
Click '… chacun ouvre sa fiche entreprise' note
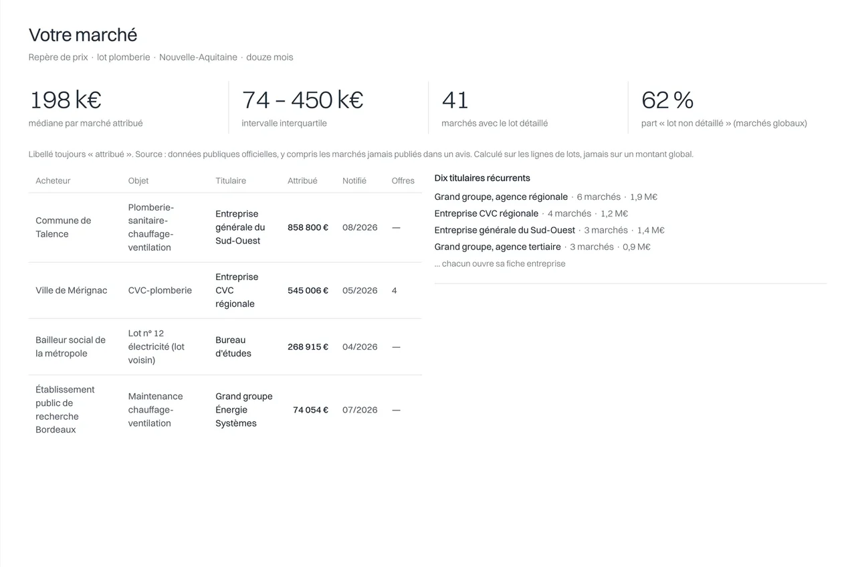(500, 263)
